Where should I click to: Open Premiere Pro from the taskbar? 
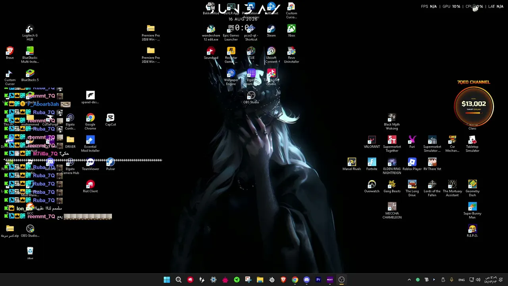pyautogui.click(x=318, y=280)
